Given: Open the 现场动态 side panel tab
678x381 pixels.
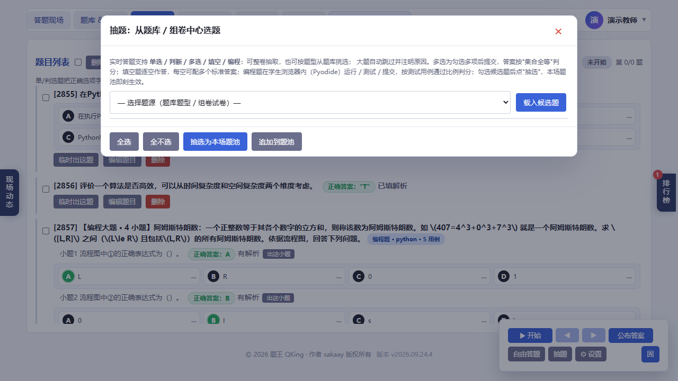Looking at the screenshot, I should (x=10, y=192).
